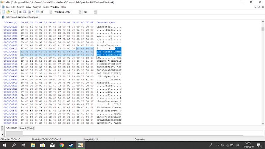Click offset row 00D3C4410
This screenshot has height=149, width=265.
tap(11, 48)
